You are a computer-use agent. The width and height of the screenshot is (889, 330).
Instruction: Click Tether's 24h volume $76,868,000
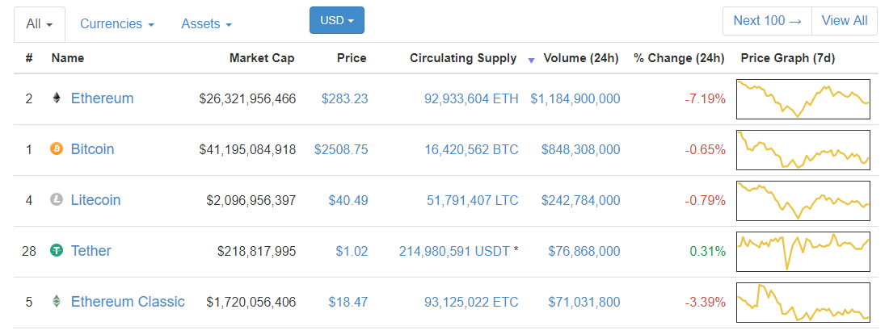(x=584, y=251)
